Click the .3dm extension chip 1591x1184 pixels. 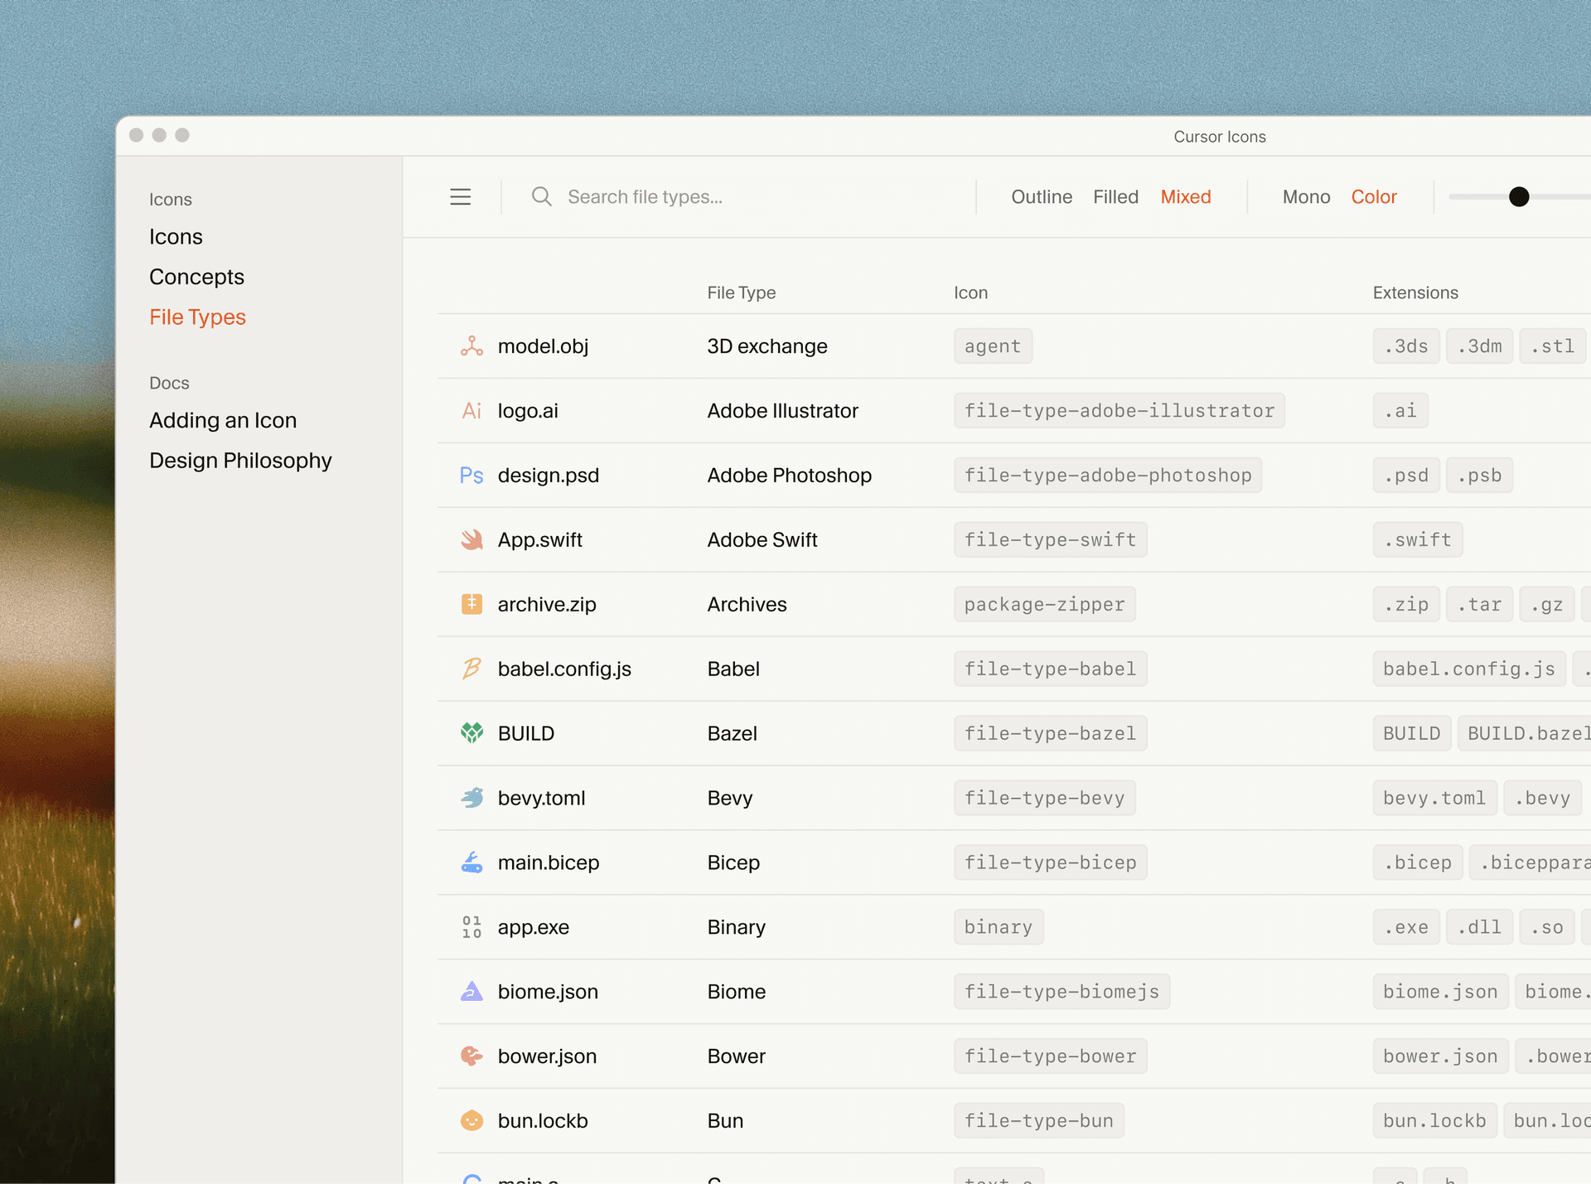pyautogui.click(x=1479, y=346)
